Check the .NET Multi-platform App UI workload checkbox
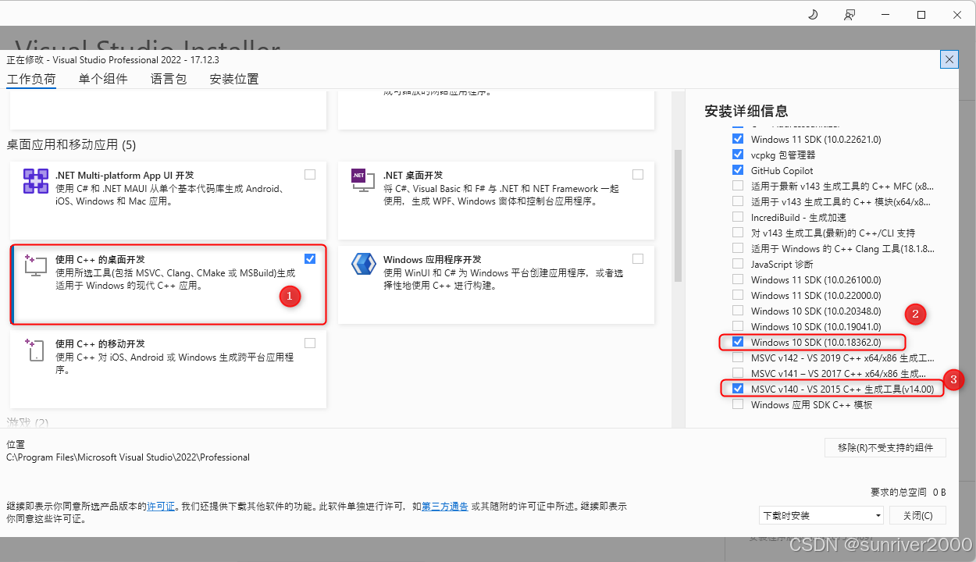The width and height of the screenshot is (976, 562). [310, 175]
